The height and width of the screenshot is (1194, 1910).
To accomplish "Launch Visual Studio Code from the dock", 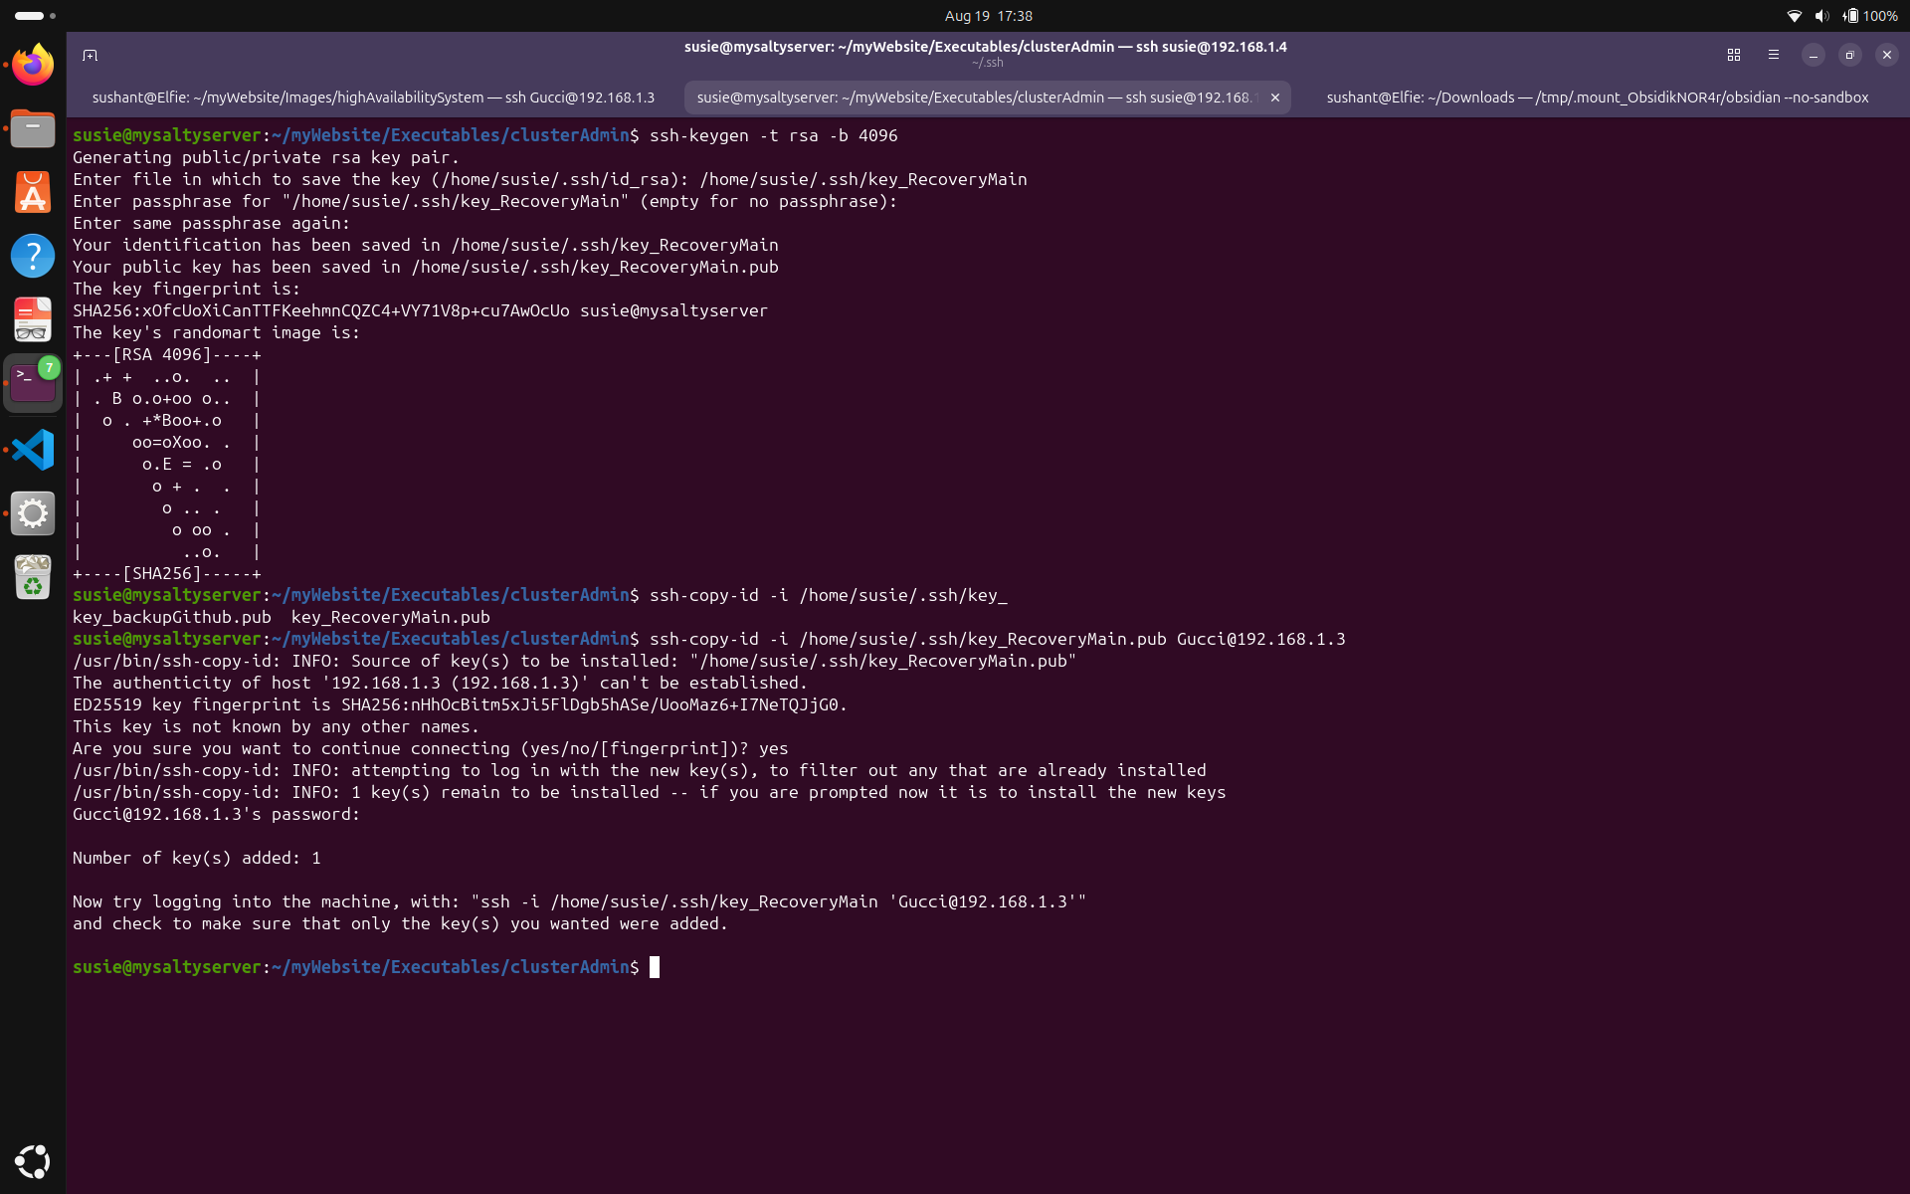I will click(33, 450).
